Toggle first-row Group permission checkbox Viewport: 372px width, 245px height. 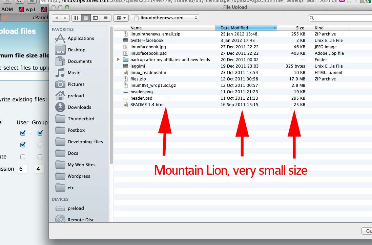tap(40, 133)
